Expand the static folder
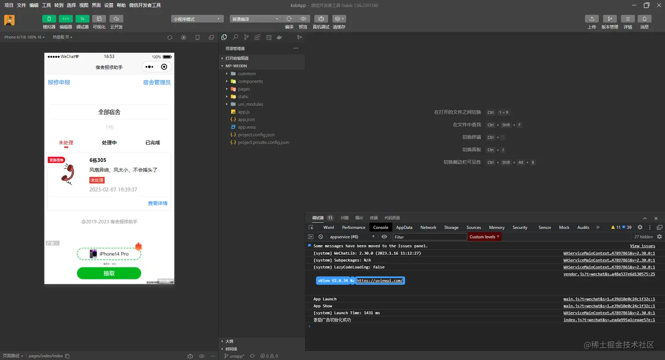Image resolution: width=665 pixels, height=360 pixels. click(262, 97)
